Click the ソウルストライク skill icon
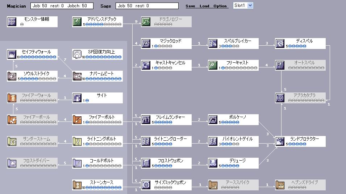Screen dimensions: 346x194 tap(12, 76)
